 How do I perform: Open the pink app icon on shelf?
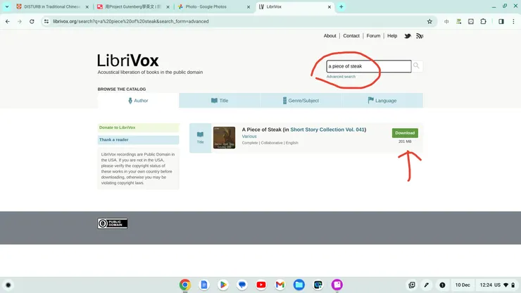[337, 285]
